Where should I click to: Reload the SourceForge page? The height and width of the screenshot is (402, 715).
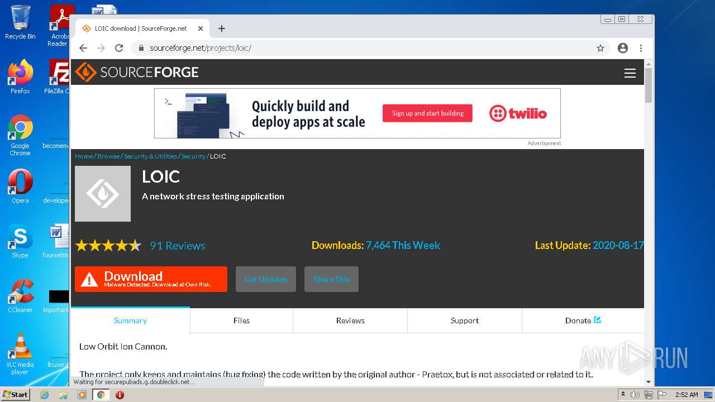[x=119, y=48]
